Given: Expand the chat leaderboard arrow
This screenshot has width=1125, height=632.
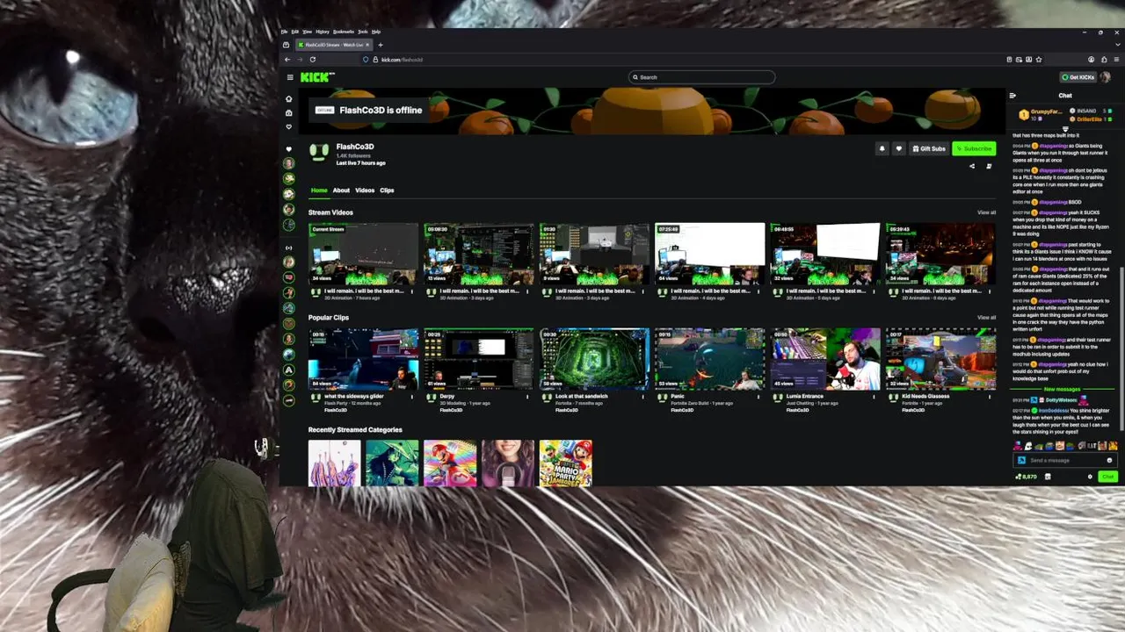Looking at the screenshot, I should point(1065,128).
